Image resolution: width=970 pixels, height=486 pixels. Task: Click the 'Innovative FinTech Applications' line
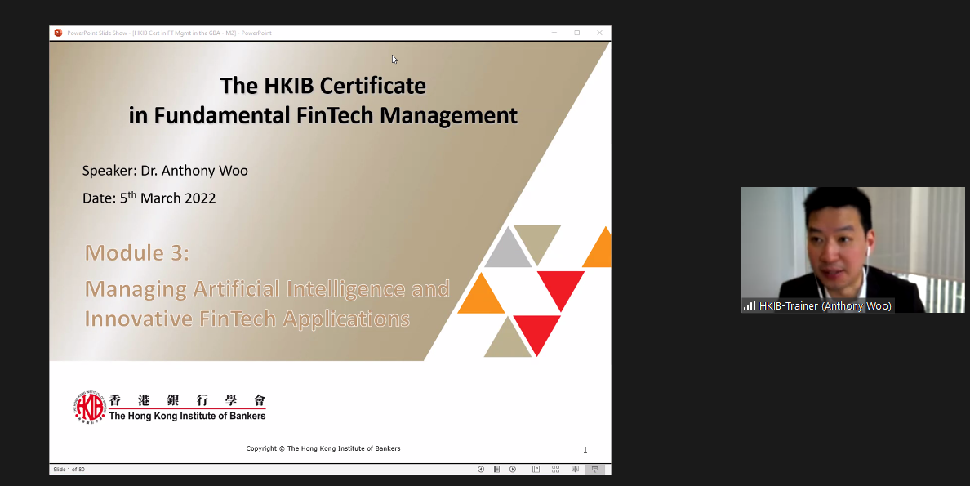coord(247,319)
